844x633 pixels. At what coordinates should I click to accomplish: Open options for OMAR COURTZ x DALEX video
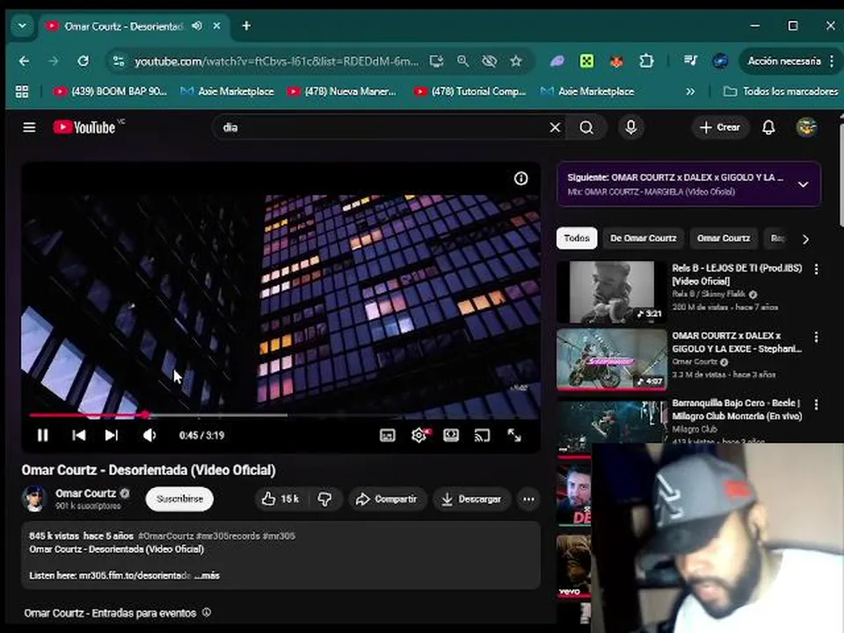click(x=816, y=337)
